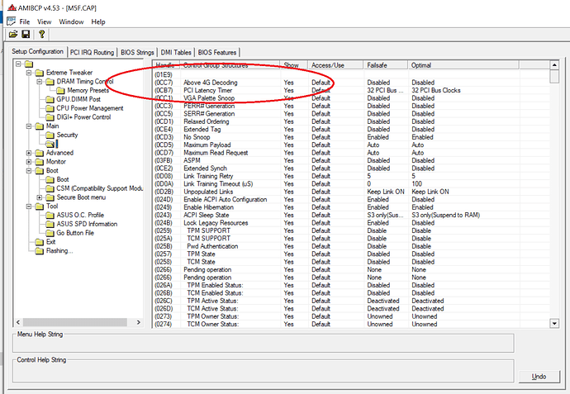Select the ASPM row
Screen dimensions: 570x394
(x=351, y=160)
